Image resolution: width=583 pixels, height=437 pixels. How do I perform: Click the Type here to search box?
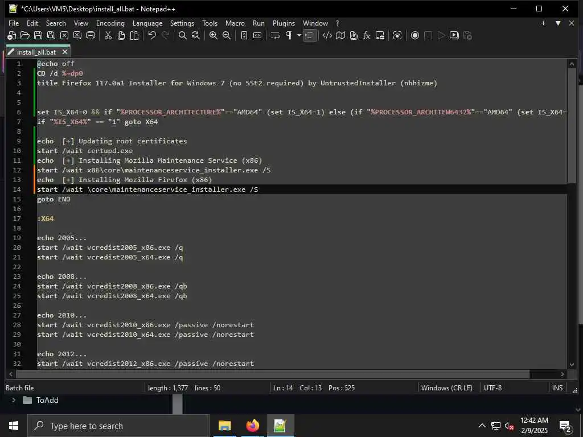pyautogui.click(x=118, y=426)
